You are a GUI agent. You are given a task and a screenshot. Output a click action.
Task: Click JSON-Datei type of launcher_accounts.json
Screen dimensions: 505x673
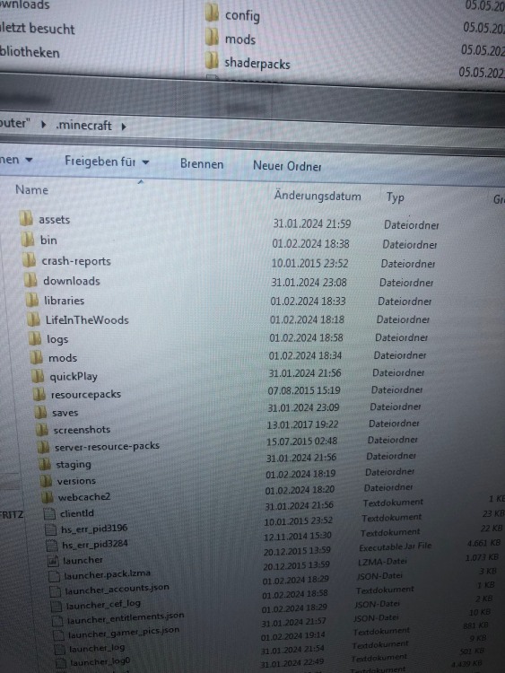point(379,576)
